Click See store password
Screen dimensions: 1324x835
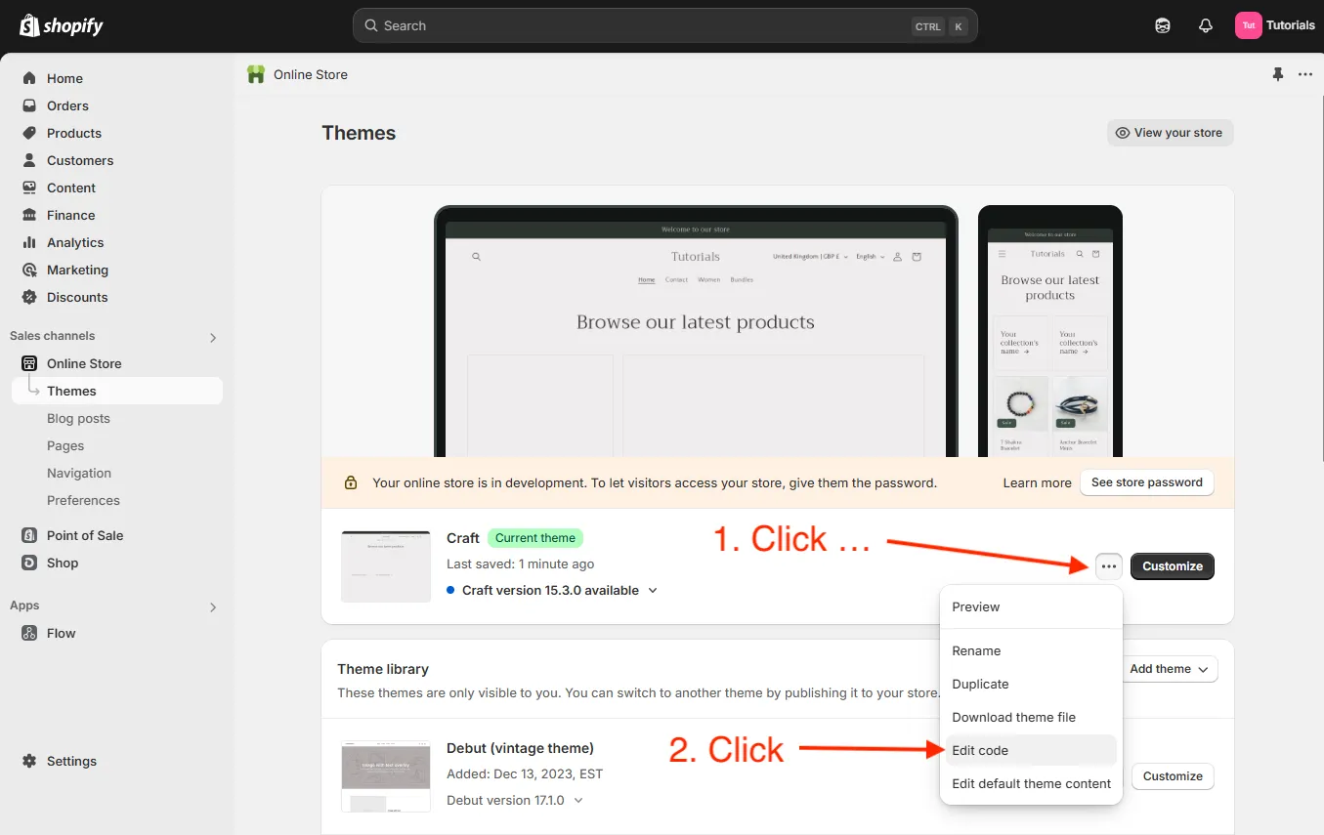[x=1146, y=481]
